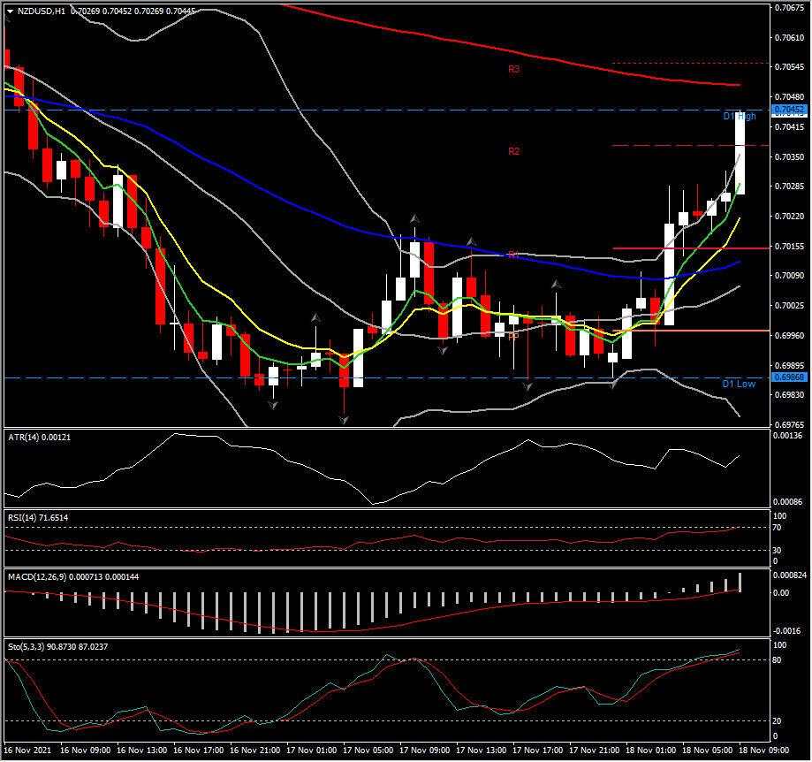Click the ATR scale value 0.00086
Viewport: 812px width, 762px height.
pyautogui.click(x=787, y=501)
